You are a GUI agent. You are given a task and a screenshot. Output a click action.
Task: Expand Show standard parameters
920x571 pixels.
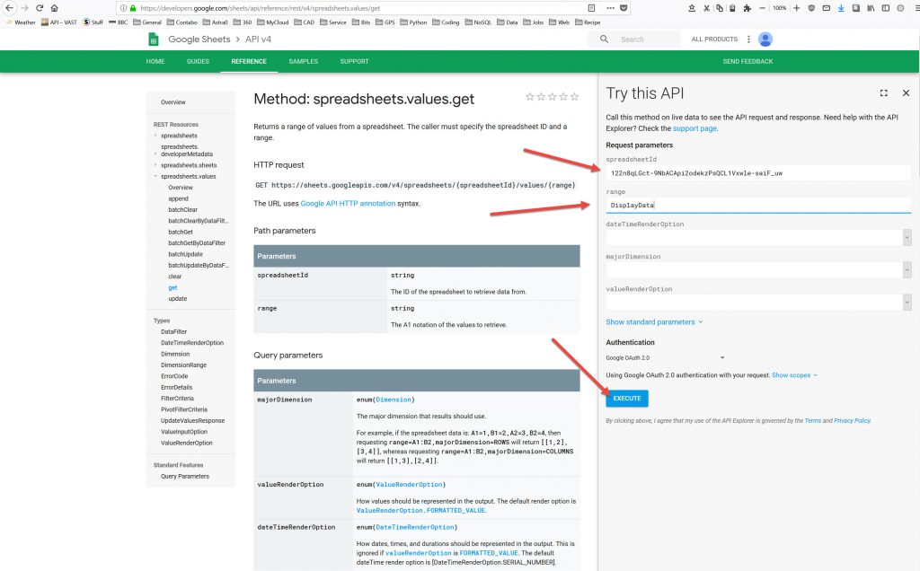tap(654, 322)
